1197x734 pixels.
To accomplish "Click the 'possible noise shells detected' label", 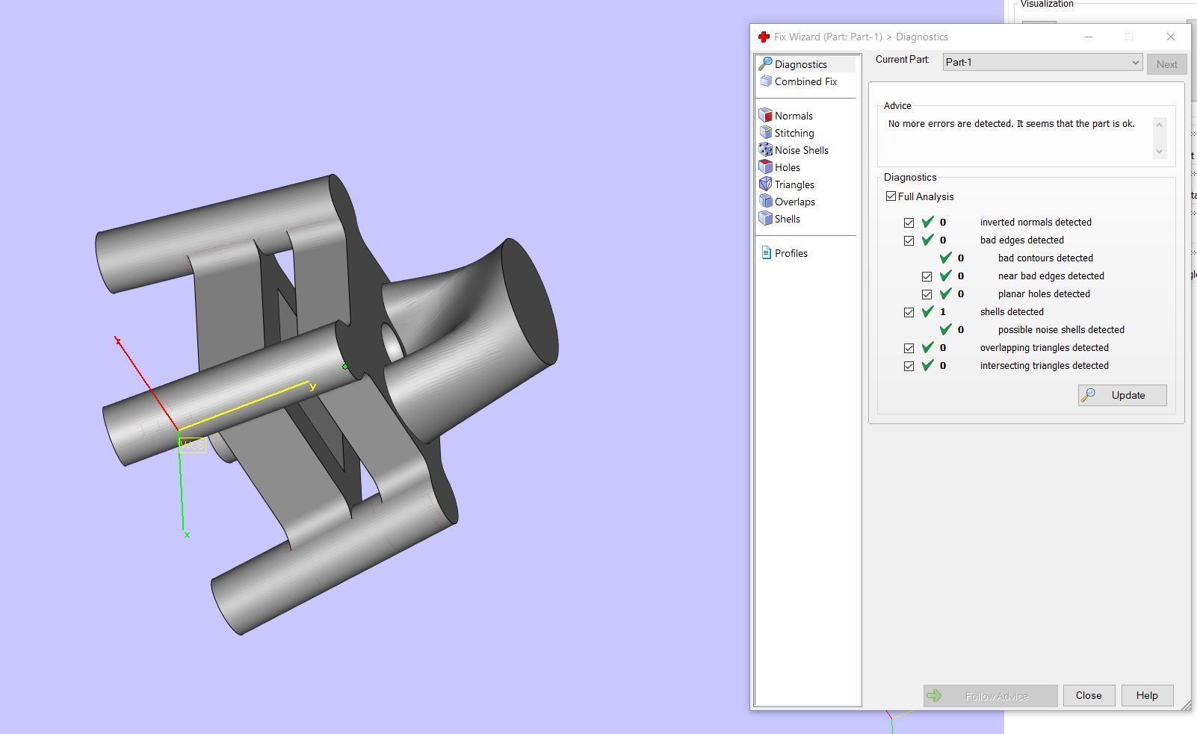I will point(1061,330).
